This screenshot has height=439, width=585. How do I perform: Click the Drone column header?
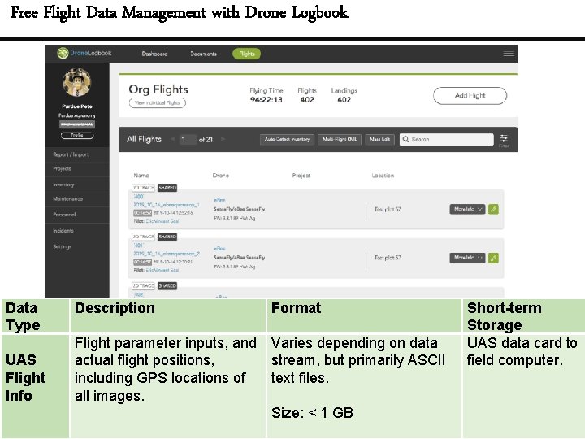[220, 175]
